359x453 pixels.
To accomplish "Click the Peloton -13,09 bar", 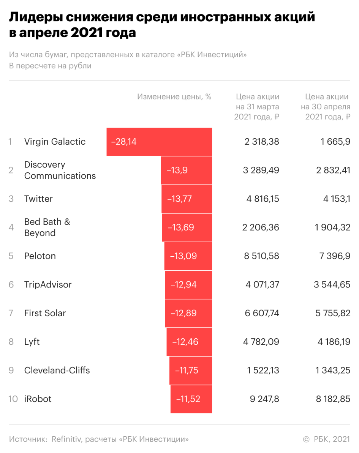I will click(188, 256).
